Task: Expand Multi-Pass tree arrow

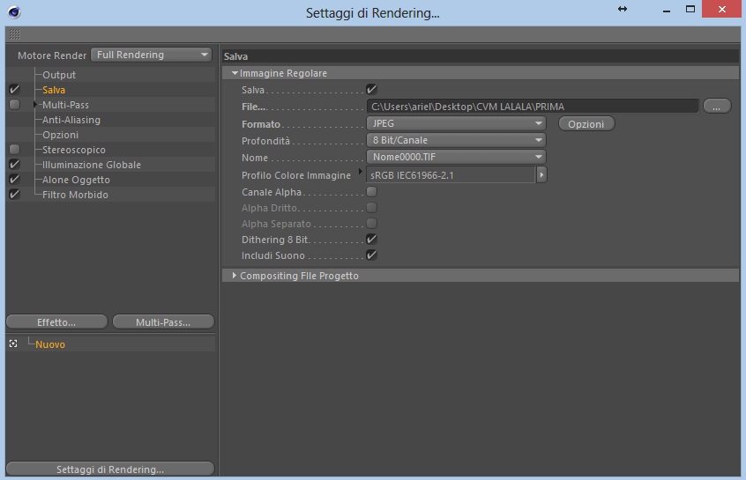Action: point(35,105)
